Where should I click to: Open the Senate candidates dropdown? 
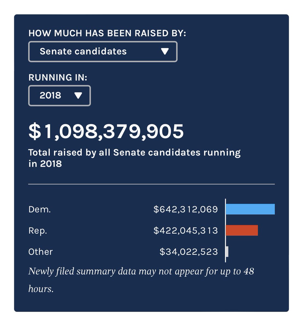click(103, 52)
